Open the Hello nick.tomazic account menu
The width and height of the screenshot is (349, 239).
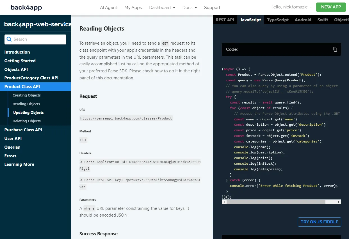coord(291,7)
